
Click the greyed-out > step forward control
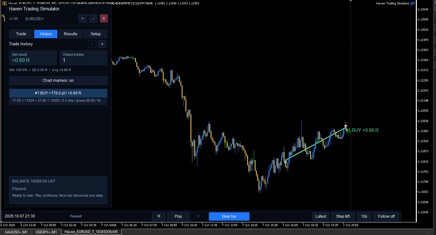(x=198, y=216)
